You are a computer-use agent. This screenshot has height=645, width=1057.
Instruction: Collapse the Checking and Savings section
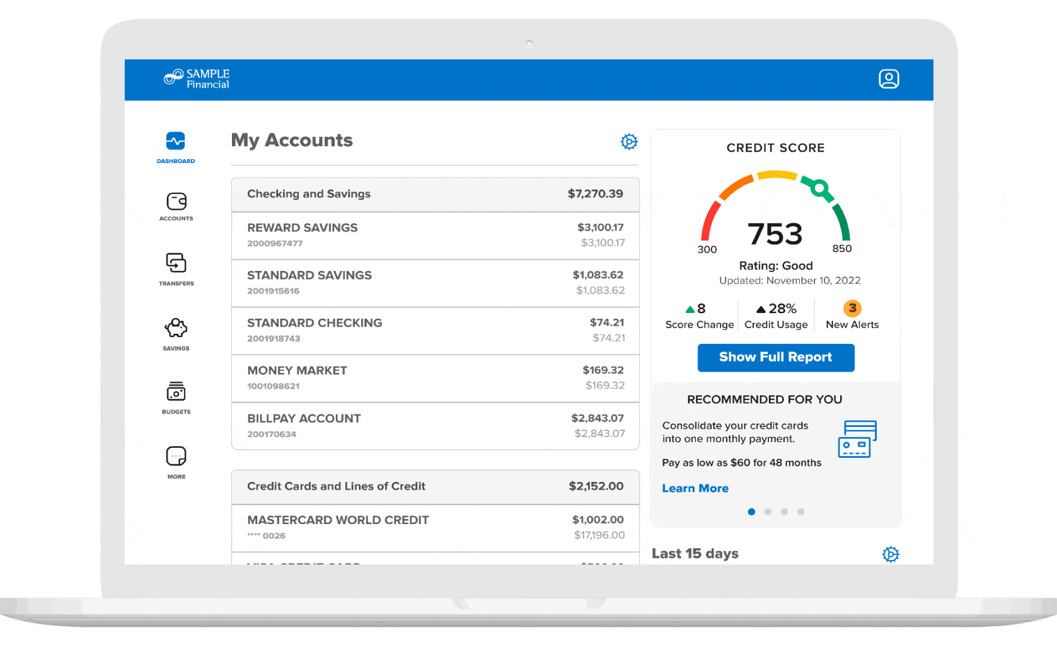[435, 194]
